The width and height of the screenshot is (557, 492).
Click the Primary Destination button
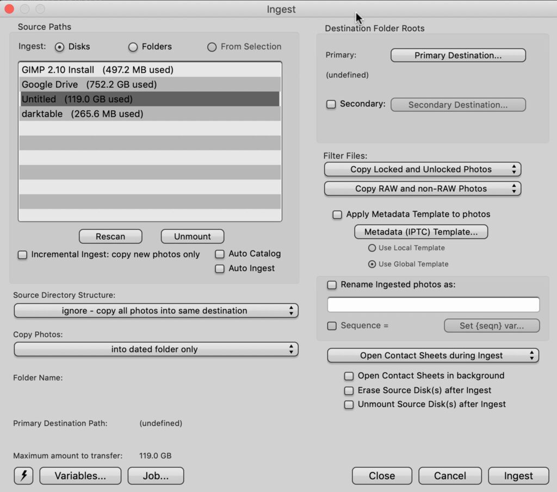(x=457, y=55)
